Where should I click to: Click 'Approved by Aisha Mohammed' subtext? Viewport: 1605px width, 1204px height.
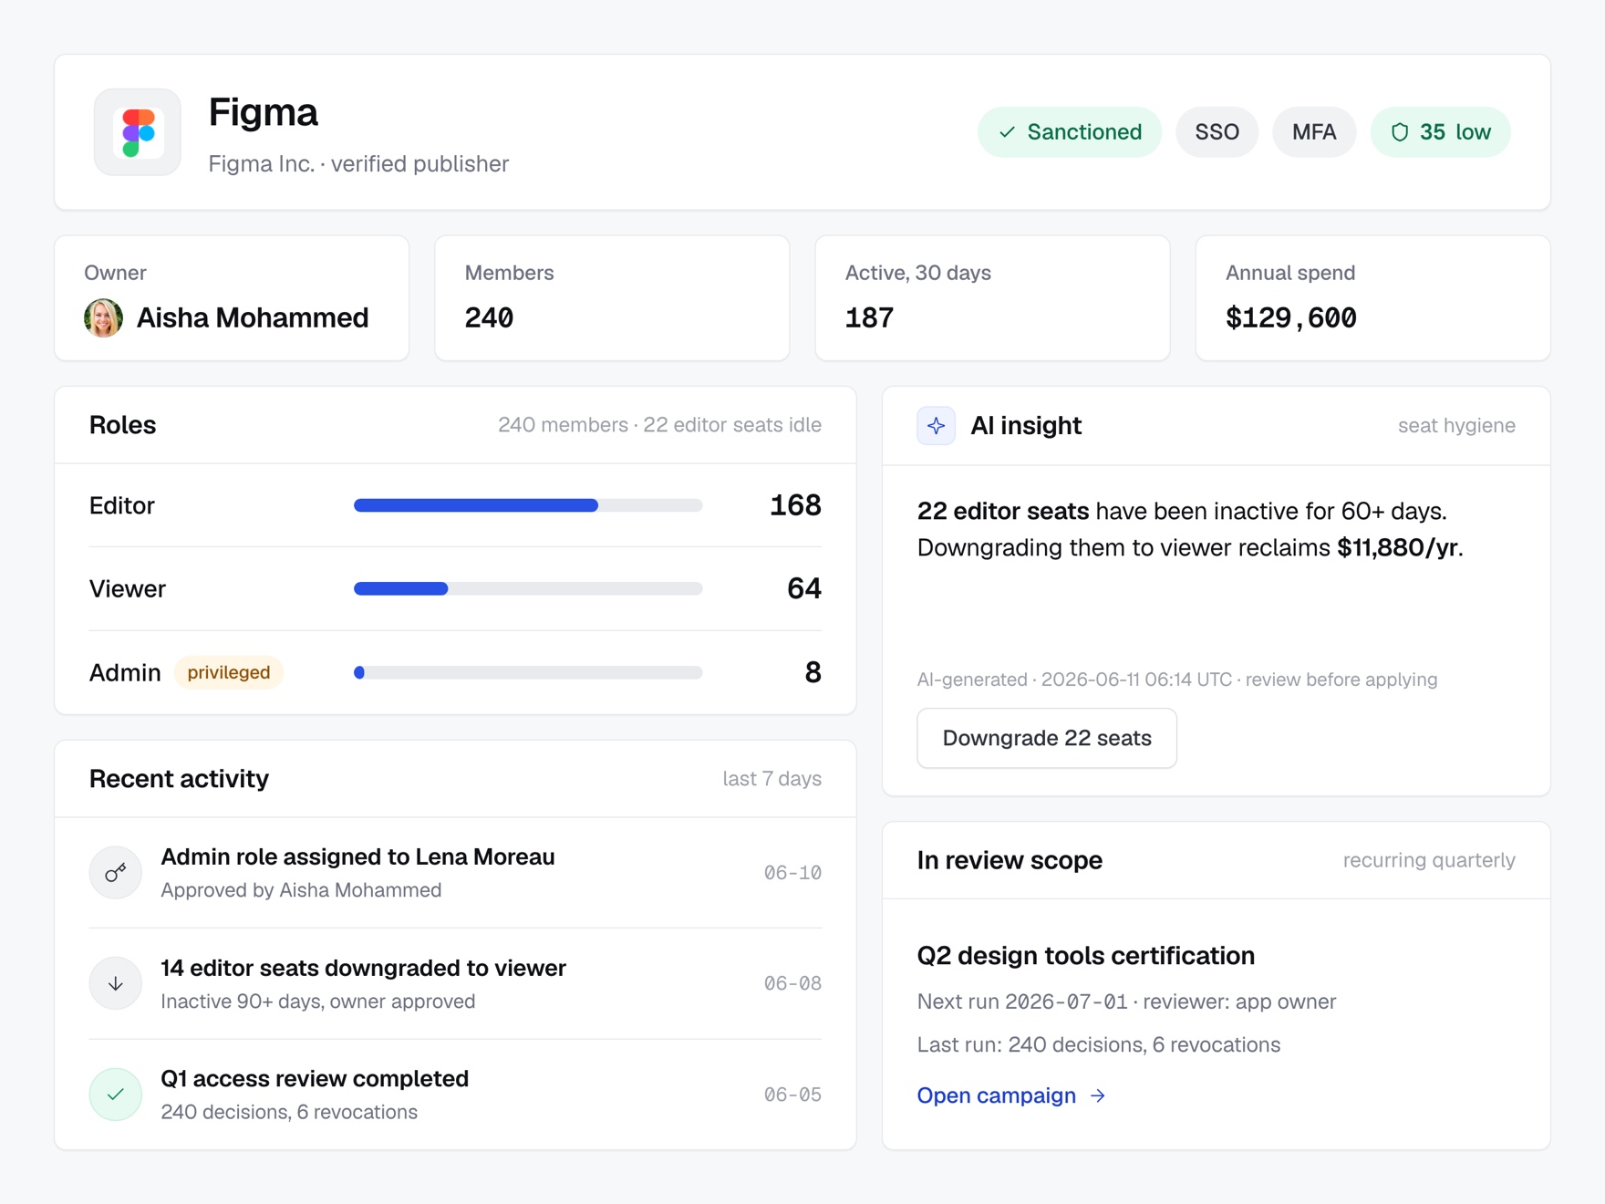click(x=301, y=890)
